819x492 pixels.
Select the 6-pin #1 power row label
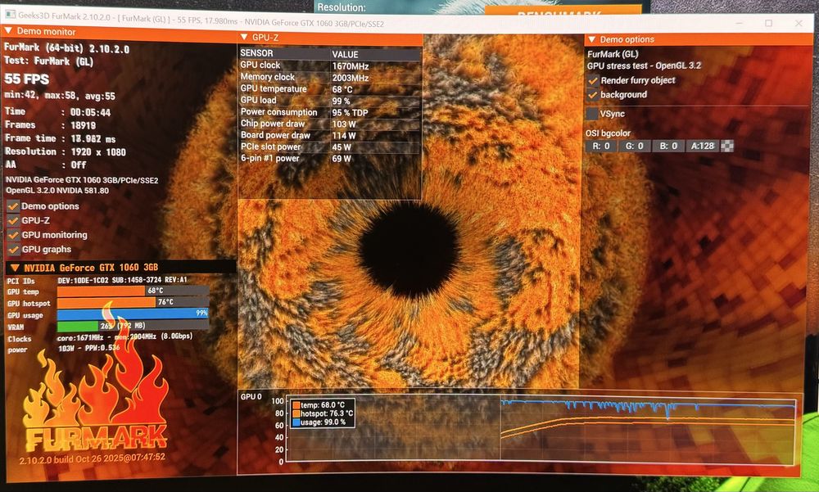[x=269, y=158]
